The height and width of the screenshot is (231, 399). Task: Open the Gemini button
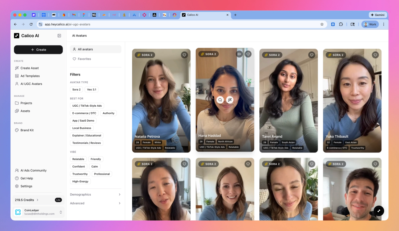378,15
